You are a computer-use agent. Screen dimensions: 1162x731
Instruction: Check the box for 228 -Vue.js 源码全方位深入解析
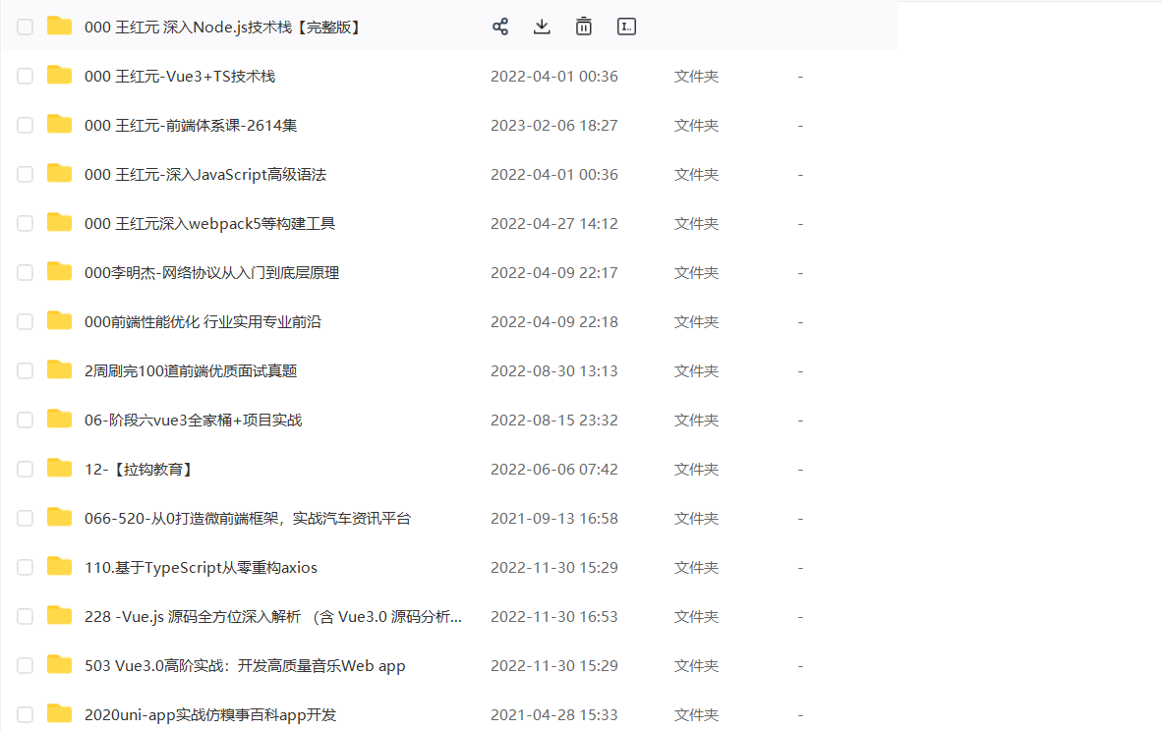(26, 617)
